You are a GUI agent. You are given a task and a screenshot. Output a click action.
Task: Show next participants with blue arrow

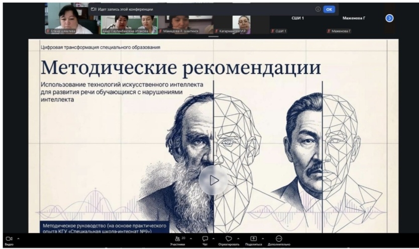coord(389,18)
